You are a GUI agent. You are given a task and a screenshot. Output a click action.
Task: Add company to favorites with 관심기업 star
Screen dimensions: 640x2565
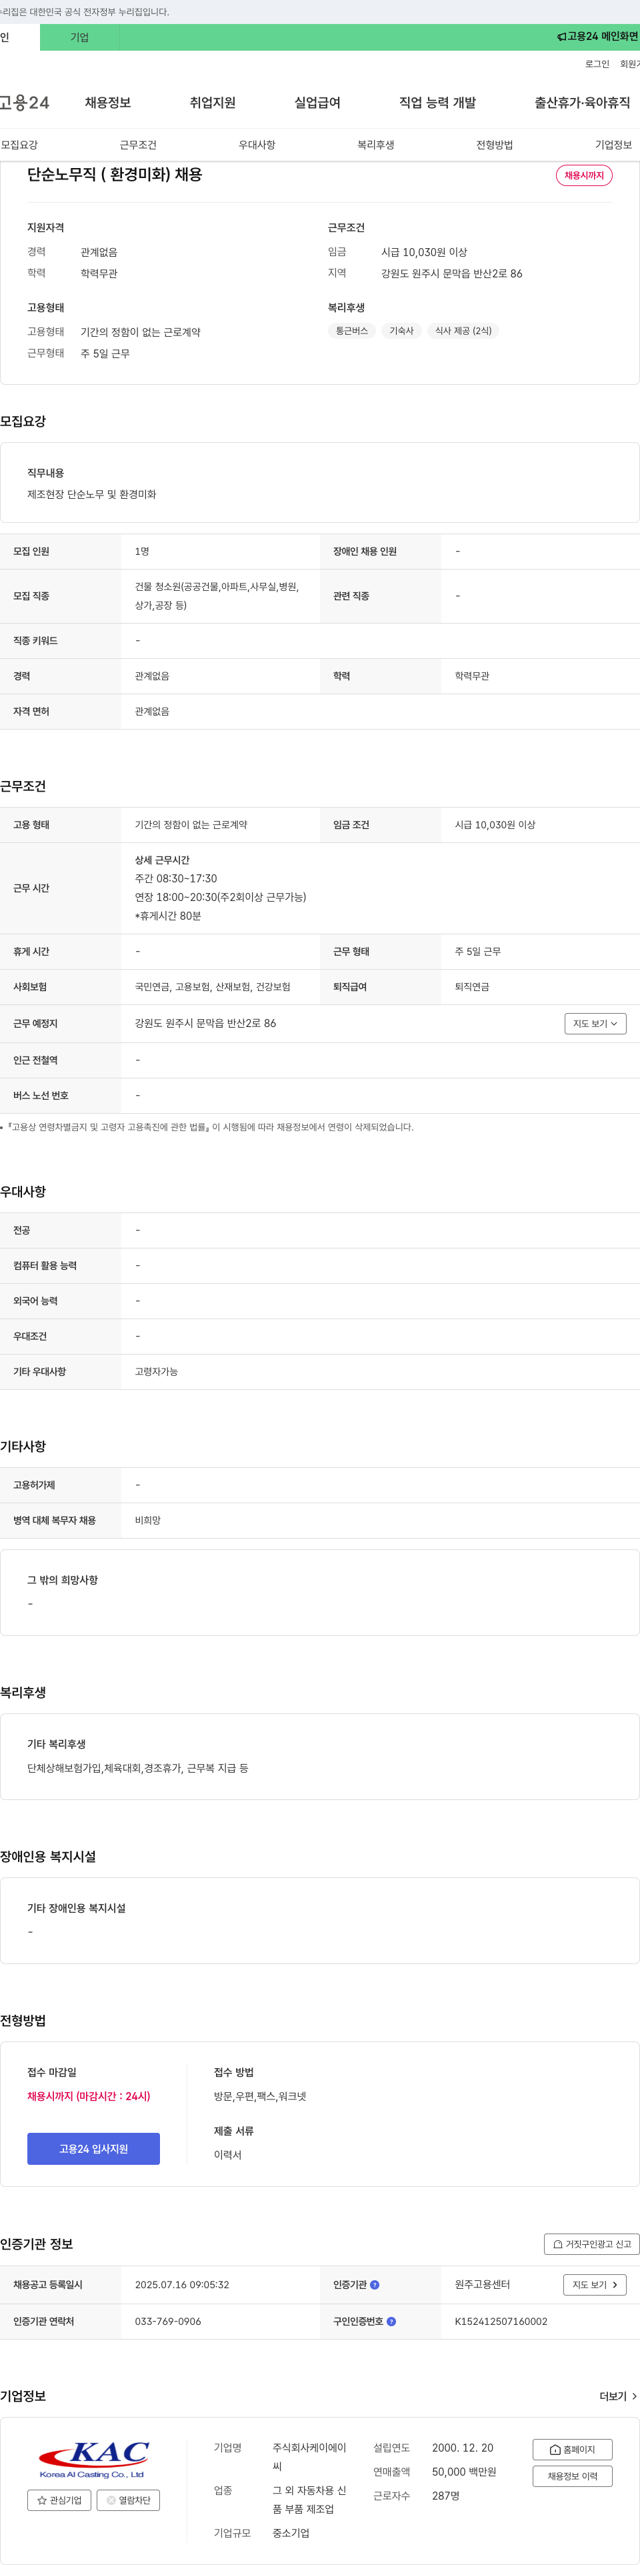coord(59,2499)
